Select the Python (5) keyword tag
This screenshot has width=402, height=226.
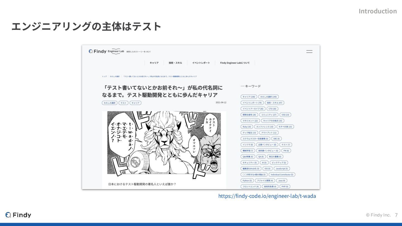pos(247,181)
